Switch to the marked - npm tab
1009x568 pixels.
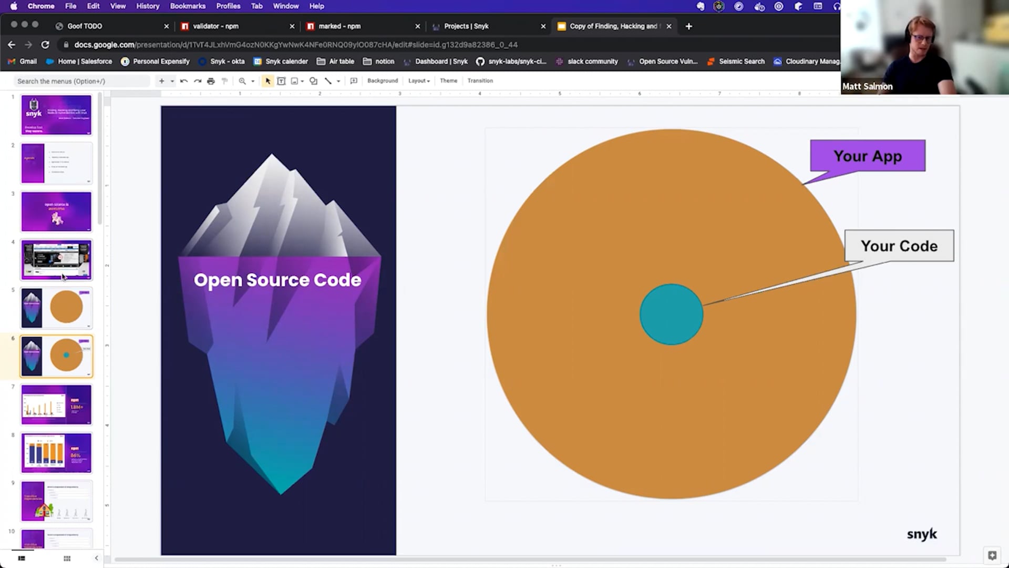(339, 26)
